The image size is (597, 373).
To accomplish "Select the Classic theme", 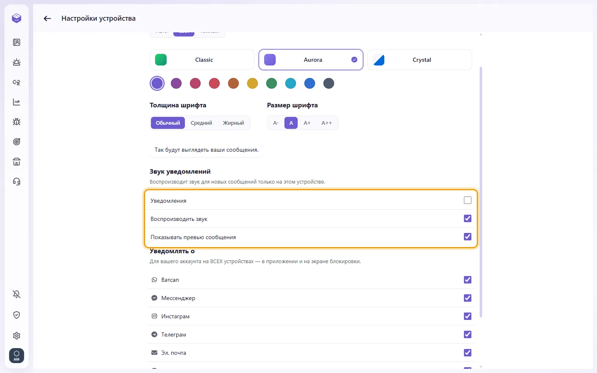I will click(x=202, y=60).
